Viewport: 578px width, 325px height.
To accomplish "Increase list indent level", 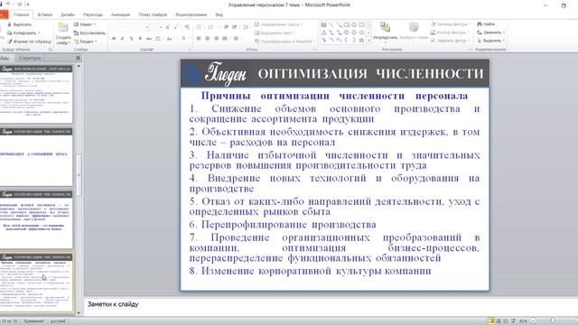I will click(x=235, y=27).
